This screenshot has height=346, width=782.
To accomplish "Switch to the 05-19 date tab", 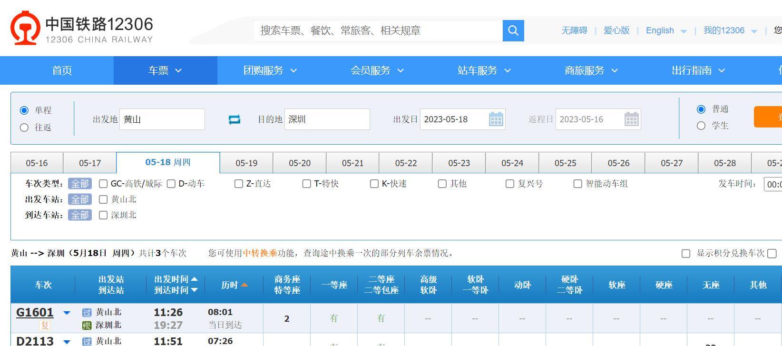I will (246, 163).
